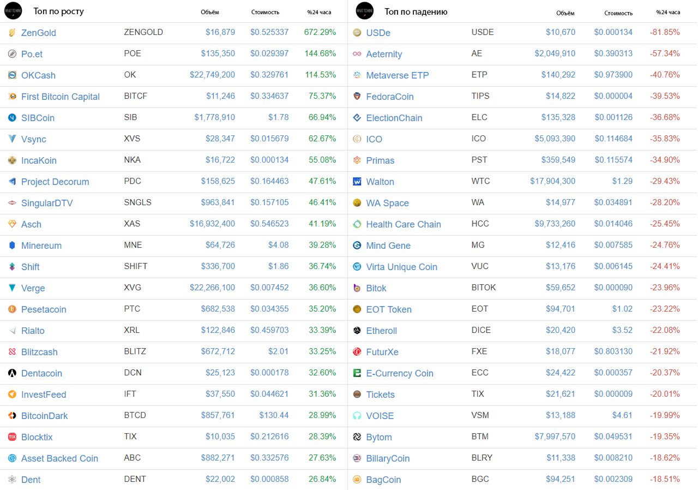
Task: Click the Project Decorum icon
Action: pos(12,182)
